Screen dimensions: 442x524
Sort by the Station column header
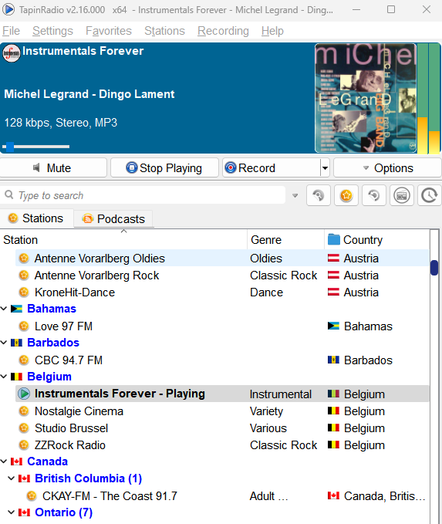[x=123, y=239]
